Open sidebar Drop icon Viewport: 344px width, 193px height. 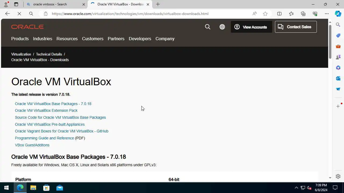click(338, 89)
